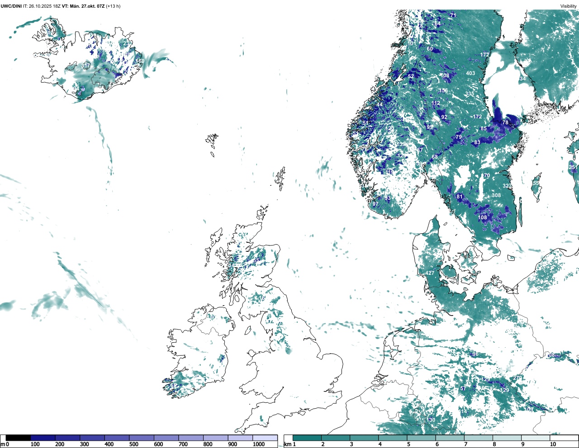Click the '308' value in southern Sweden

tap(496, 195)
